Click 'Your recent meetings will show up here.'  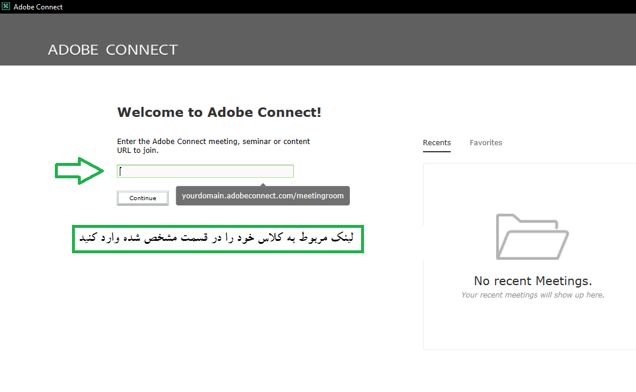tap(533, 295)
